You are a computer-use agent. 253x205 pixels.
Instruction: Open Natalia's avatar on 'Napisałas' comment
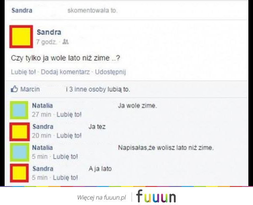(x=19, y=152)
